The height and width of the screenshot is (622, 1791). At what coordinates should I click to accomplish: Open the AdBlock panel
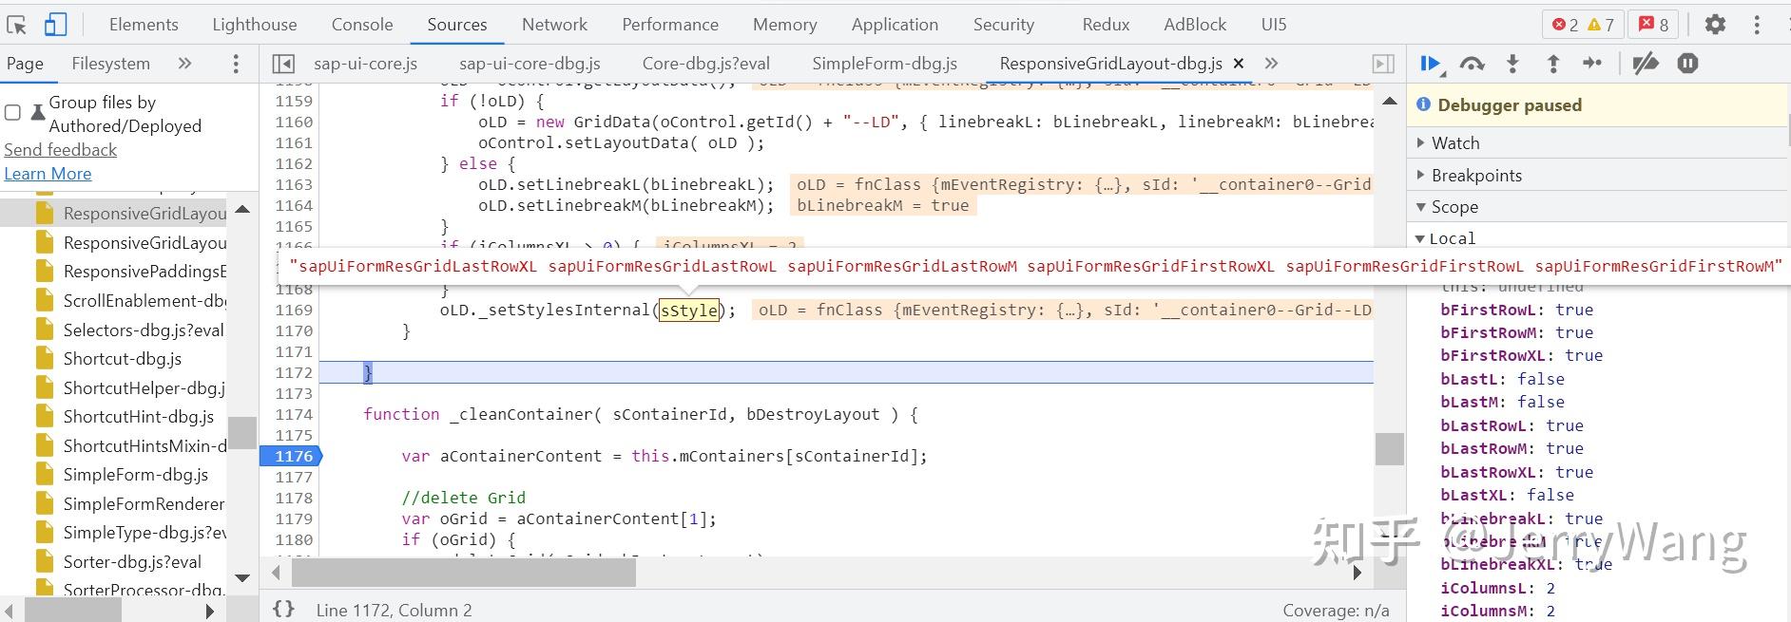tap(1195, 25)
